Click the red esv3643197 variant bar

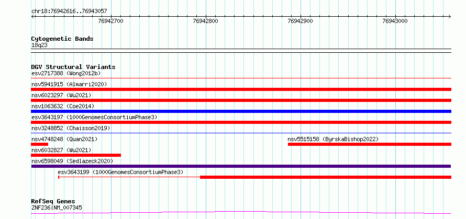click(x=241, y=122)
